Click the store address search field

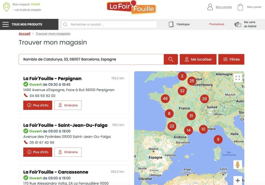pyautogui.click(x=91, y=59)
